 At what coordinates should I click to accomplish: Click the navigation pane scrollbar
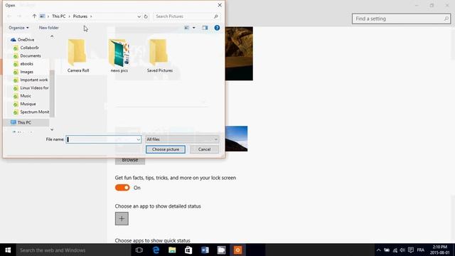click(52, 93)
